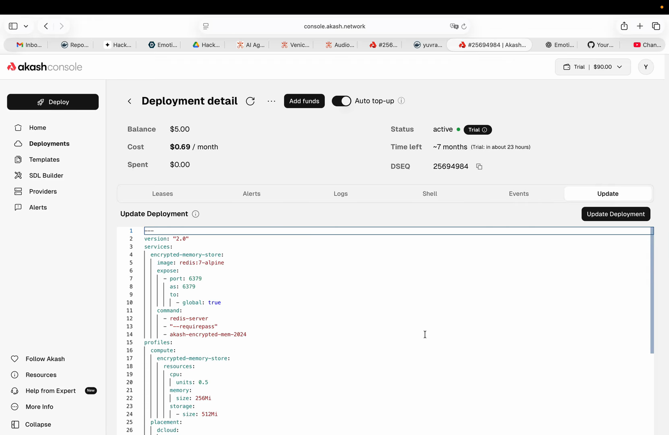Open the three-dot deployment options menu

click(271, 101)
